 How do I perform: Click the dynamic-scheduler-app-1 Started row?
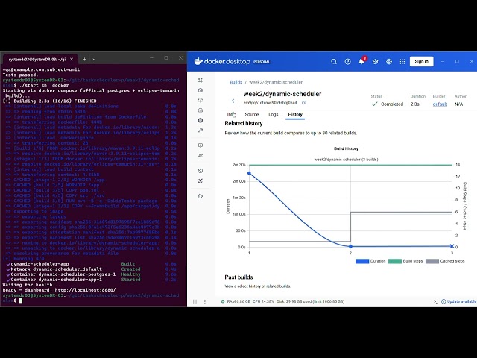[91, 280]
